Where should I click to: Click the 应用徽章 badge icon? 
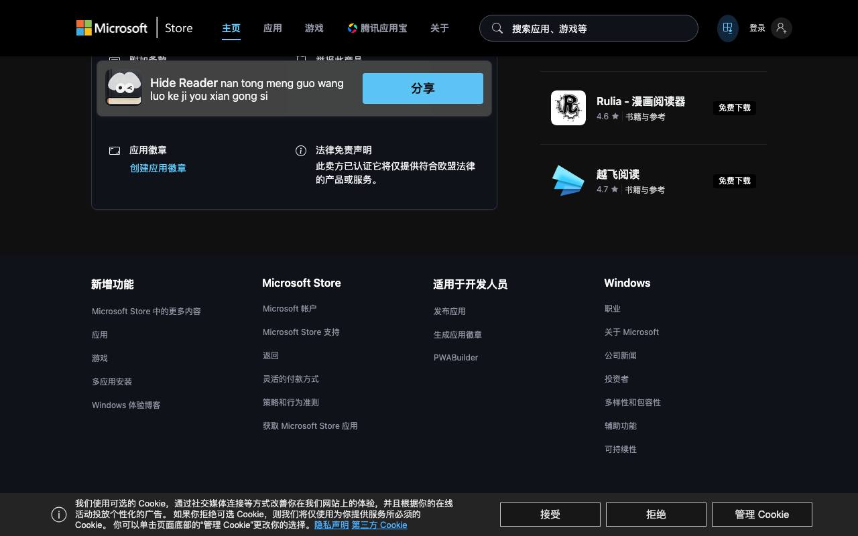click(x=115, y=151)
